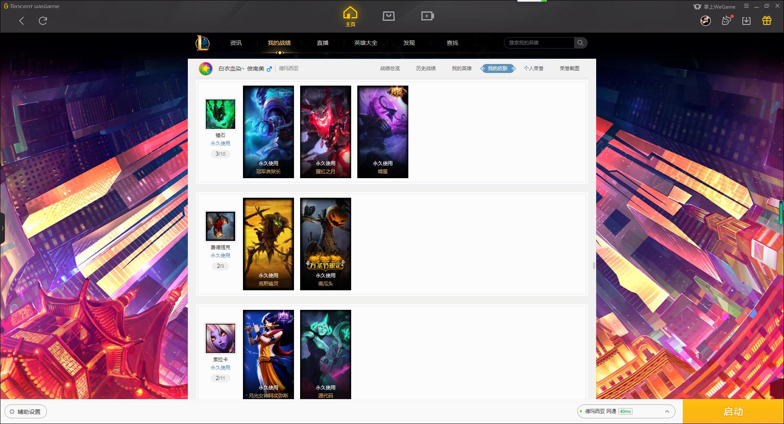Image resolution: width=784 pixels, height=424 pixels.
Task: Open 冠军典狱长 skin card
Action: tap(268, 132)
